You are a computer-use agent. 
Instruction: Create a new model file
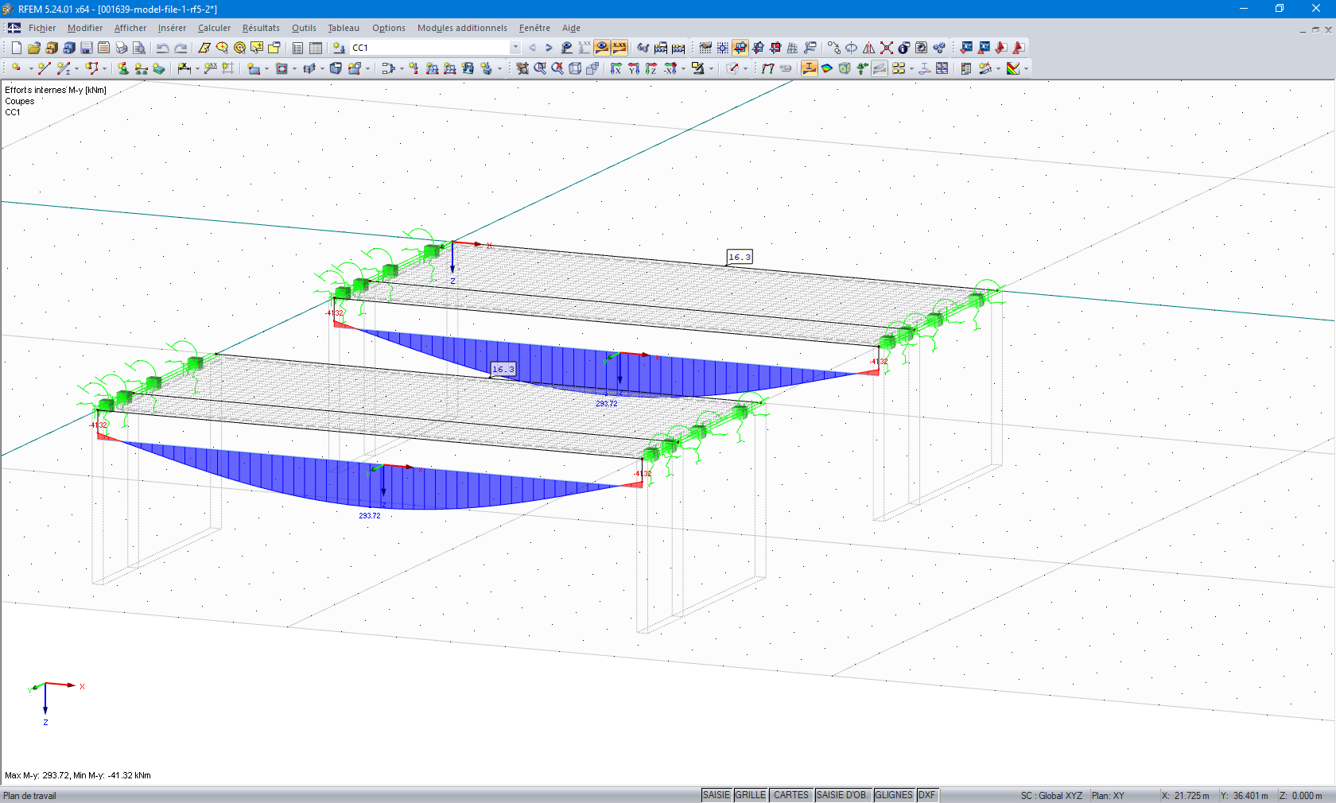pyautogui.click(x=16, y=48)
